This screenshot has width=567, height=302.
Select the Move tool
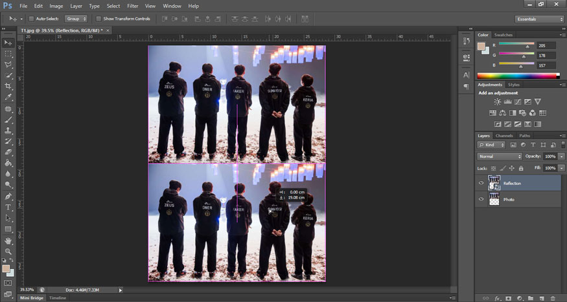pyautogui.click(x=8, y=43)
